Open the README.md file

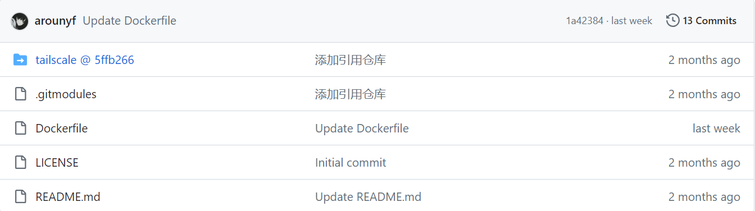68,197
